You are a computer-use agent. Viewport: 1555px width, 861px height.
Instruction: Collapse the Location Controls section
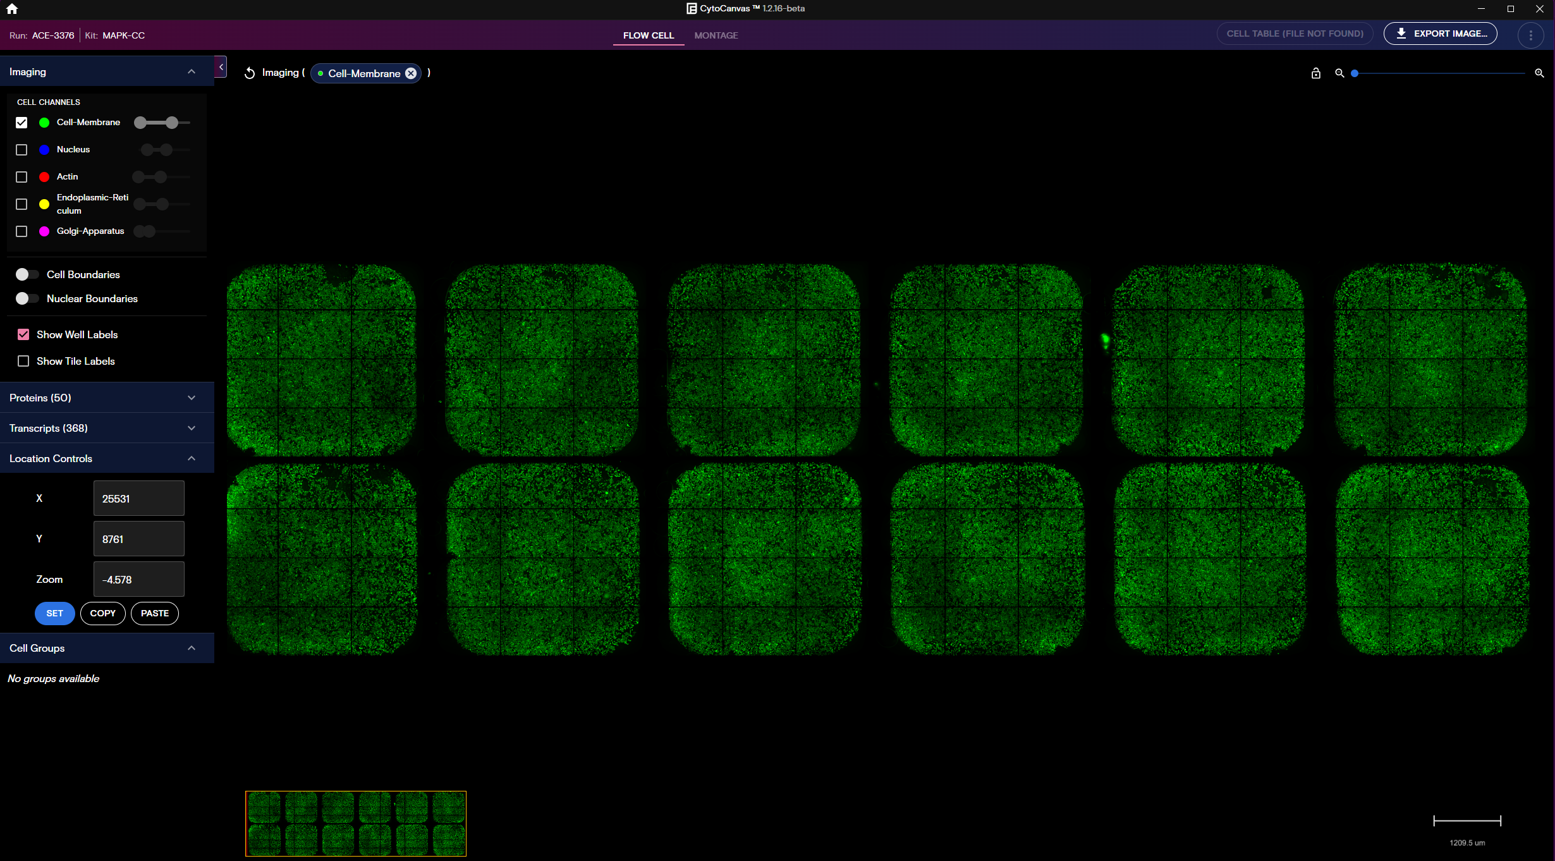(191, 458)
